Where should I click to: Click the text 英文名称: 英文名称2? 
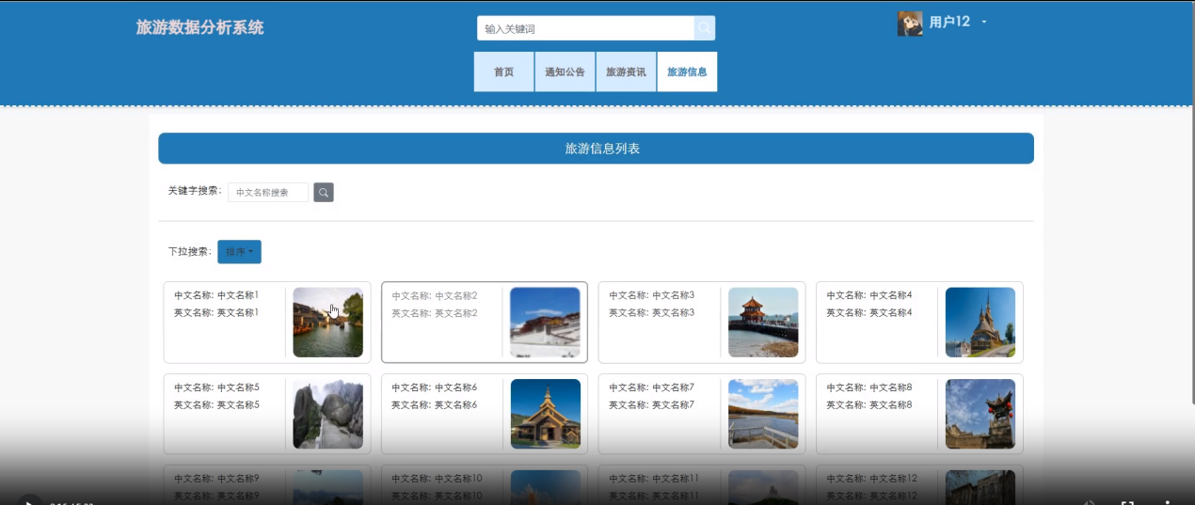(x=435, y=313)
